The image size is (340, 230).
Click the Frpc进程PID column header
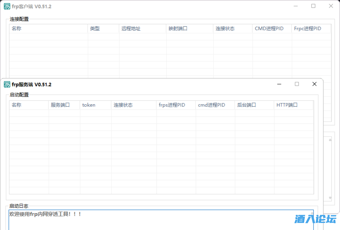click(x=311, y=29)
